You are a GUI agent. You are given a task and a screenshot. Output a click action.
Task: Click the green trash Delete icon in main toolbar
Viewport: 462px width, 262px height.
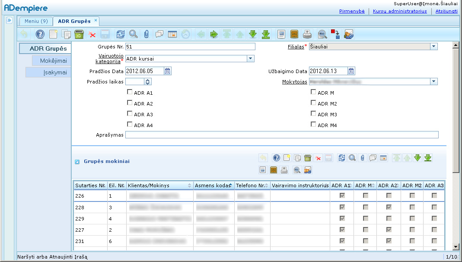[x=79, y=34]
